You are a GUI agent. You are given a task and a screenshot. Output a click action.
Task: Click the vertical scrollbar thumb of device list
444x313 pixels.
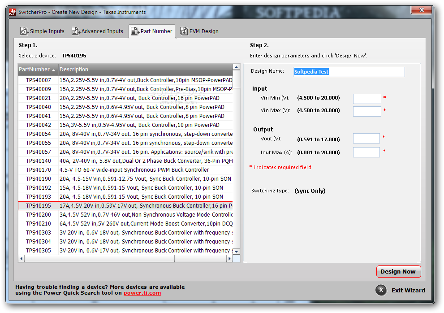pos(236,79)
